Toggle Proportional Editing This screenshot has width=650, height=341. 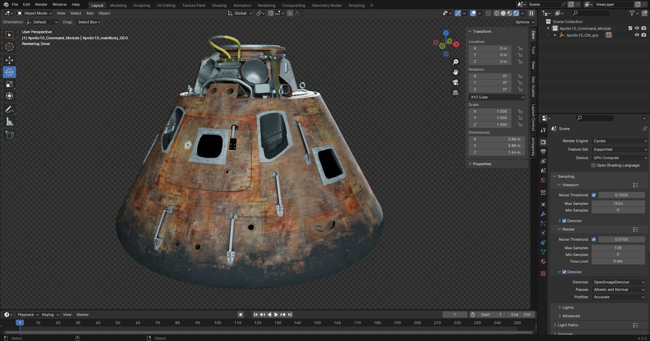tap(290, 13)
